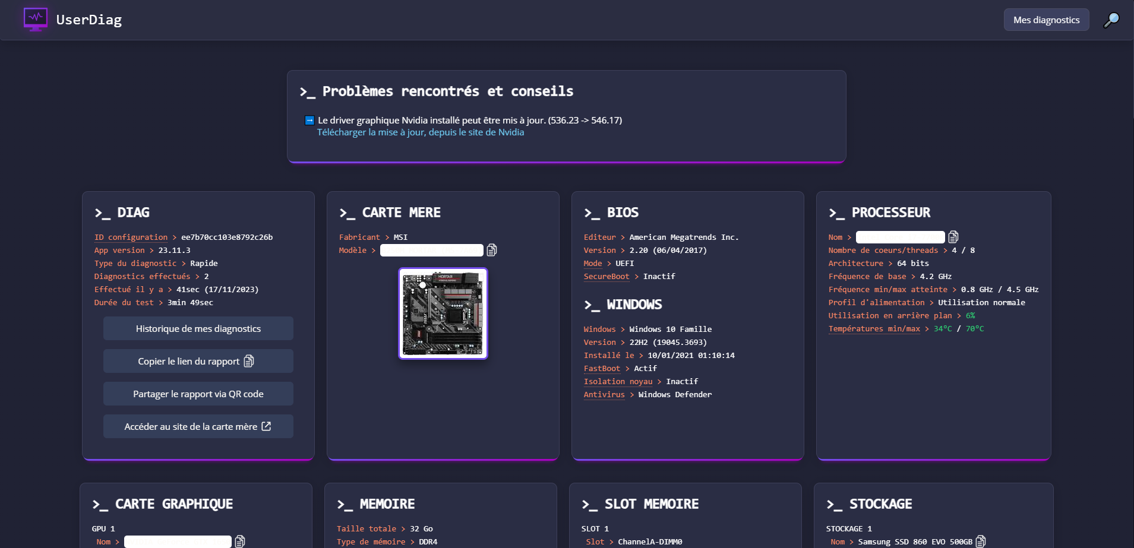Select the Windows Defender antivirus value

coord(675,394)
